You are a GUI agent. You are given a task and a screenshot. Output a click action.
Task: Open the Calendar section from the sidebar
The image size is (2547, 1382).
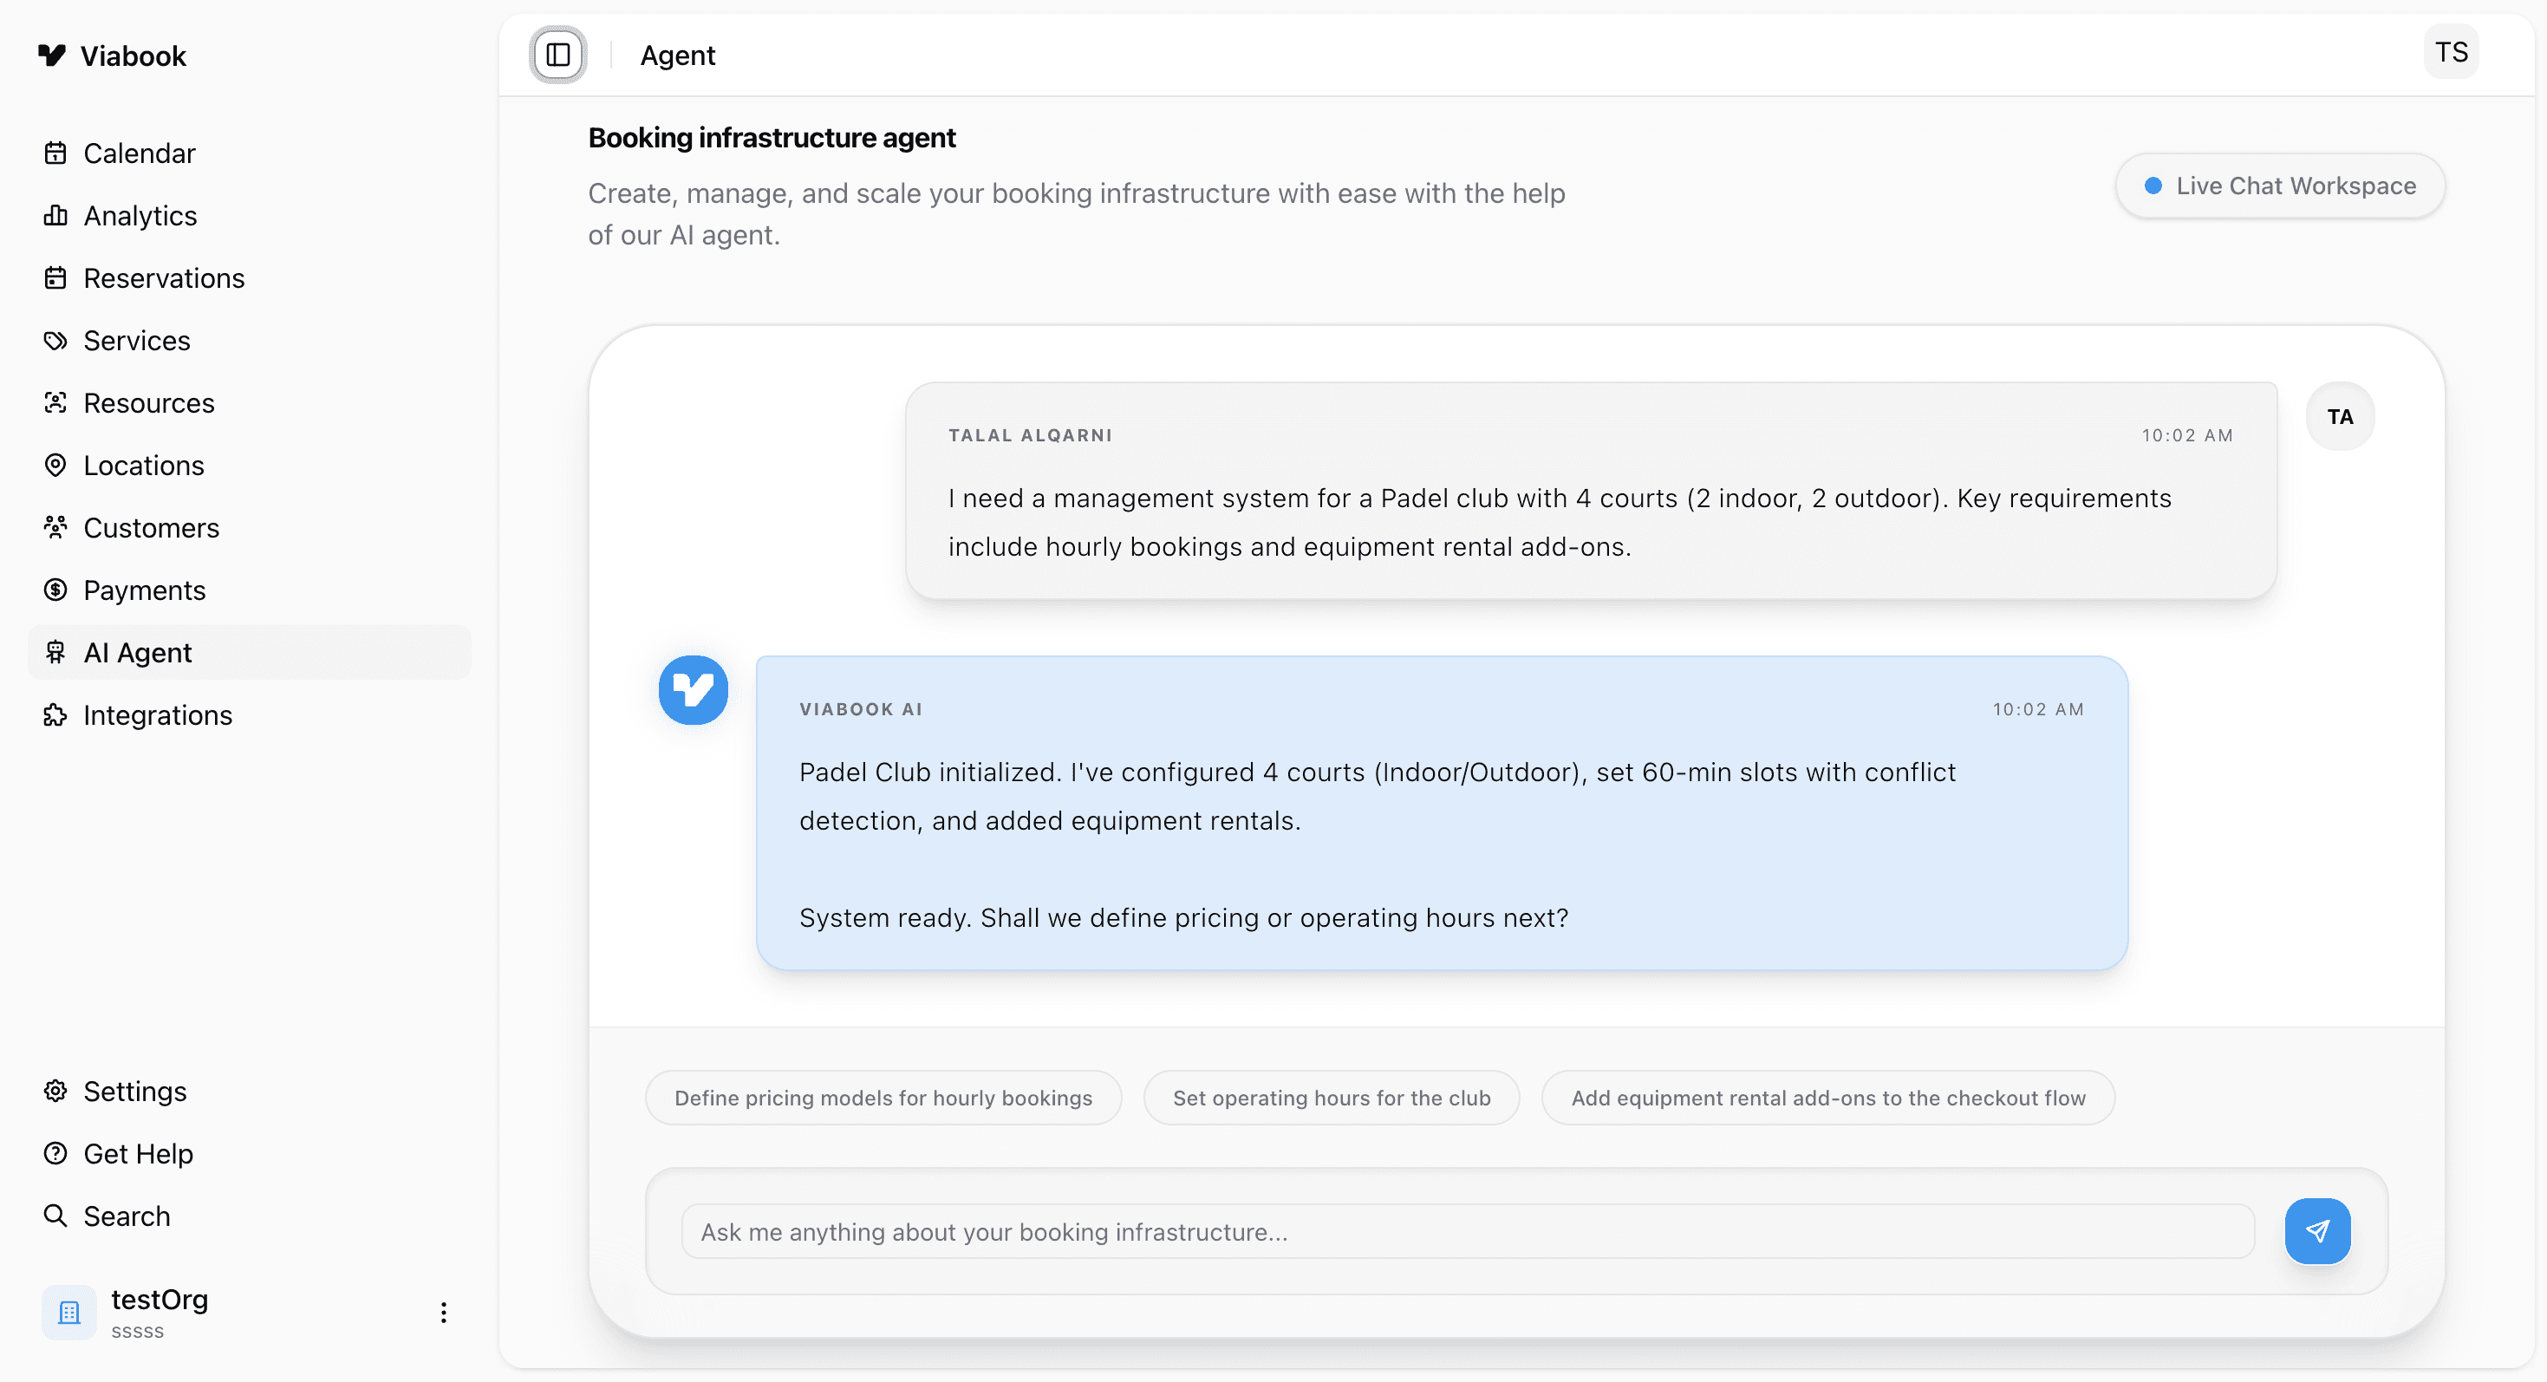pyautogui.click(x=139, y=153)
